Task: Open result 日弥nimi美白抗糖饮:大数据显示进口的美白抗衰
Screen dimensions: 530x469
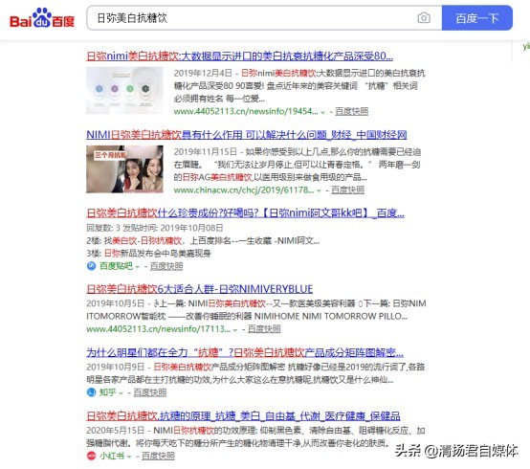Action: coord(240,56)
